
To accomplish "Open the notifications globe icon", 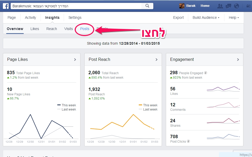I will (x=236, y=6).
